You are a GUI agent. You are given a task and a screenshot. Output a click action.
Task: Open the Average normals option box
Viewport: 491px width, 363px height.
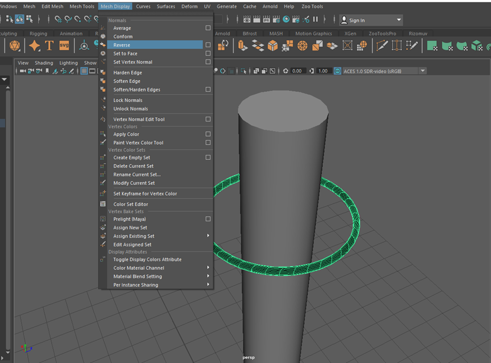pyautogui.click(x=208, y=28)
